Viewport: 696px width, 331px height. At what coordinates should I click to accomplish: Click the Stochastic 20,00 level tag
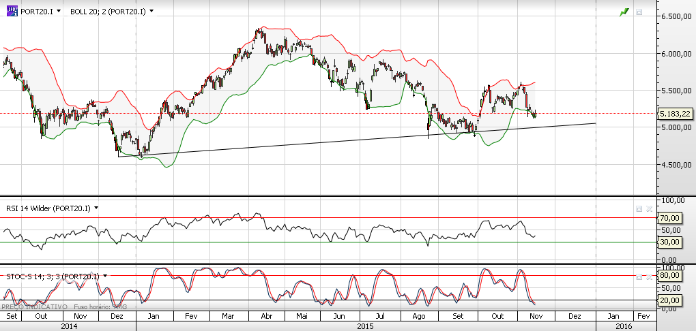tap(670, 300)
